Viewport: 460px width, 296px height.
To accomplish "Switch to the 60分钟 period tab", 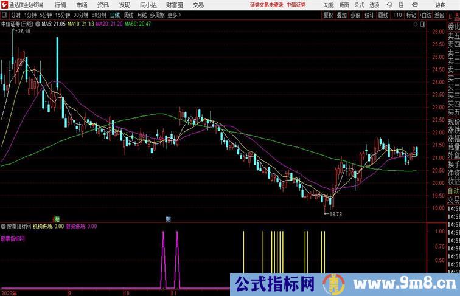I will [x=99, y=15].
